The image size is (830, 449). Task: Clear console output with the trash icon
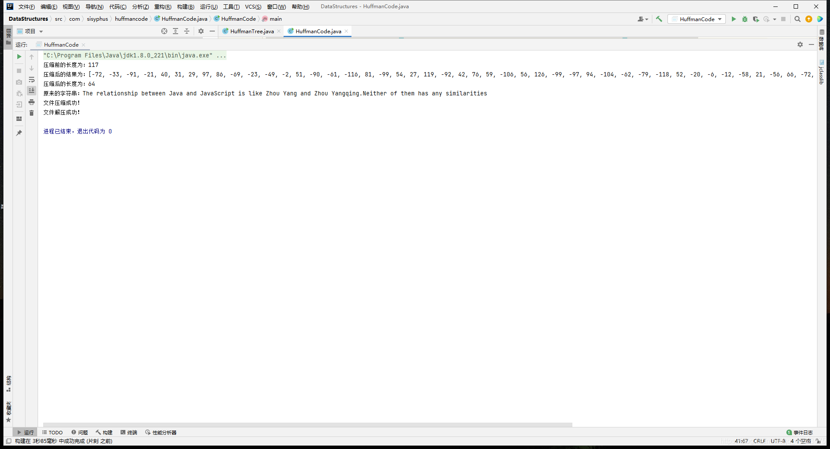point(32,113)
